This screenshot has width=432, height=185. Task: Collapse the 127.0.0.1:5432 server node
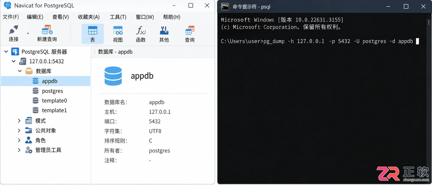pos(13,61)
